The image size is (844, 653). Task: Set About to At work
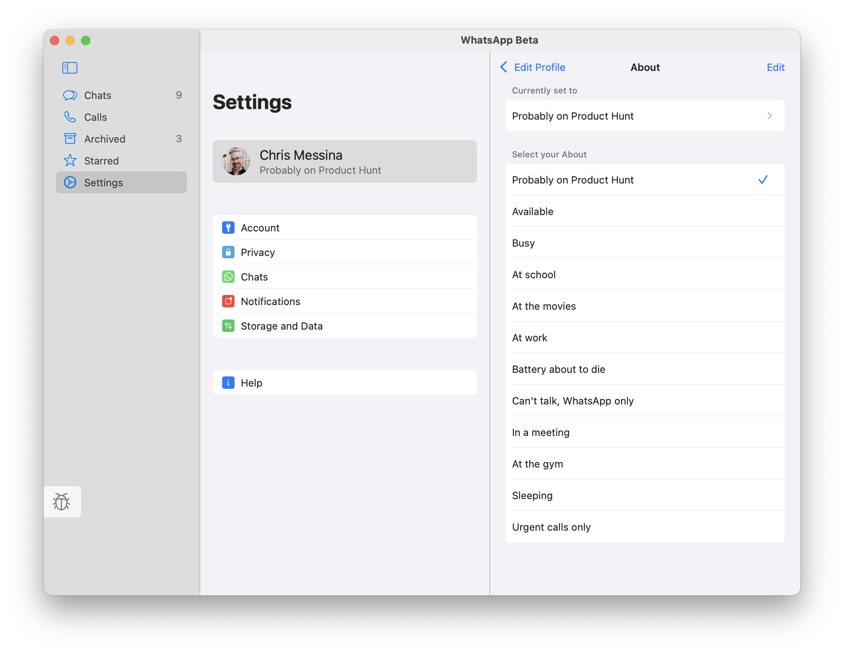coord(645,337)
